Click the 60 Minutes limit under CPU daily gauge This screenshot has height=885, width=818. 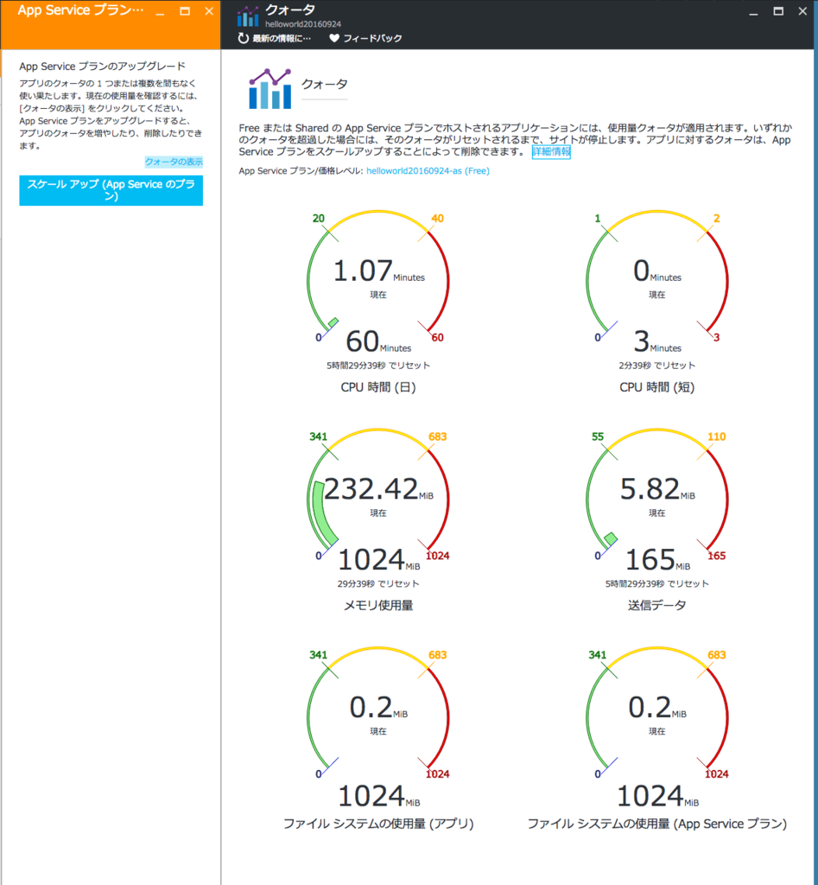click(378, 342)
